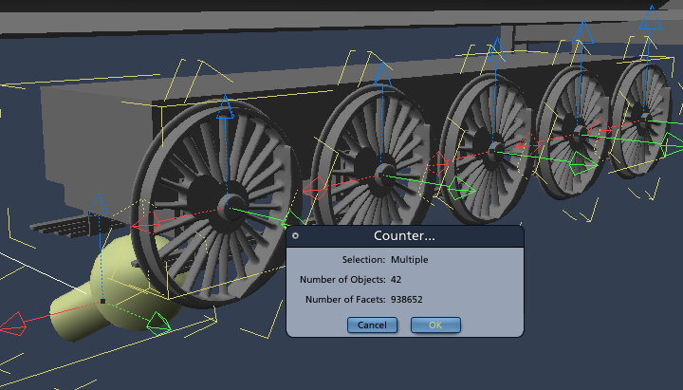
Task: Click the red axis handle left of the first wheel
Action: click(145, 223)
